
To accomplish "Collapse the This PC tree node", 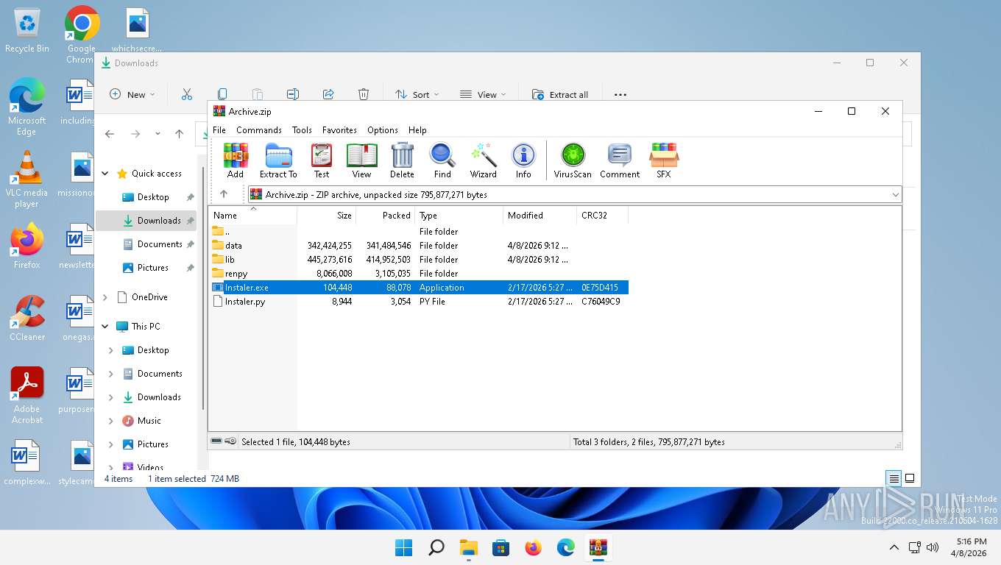I will point(105,327).
